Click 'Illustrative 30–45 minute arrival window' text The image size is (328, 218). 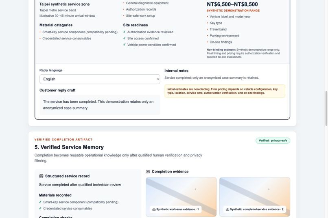[x=67, y=16]
